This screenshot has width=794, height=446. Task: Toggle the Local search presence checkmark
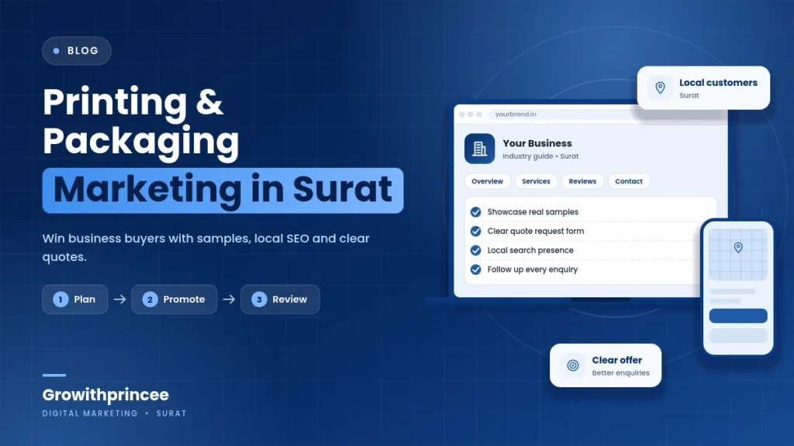[475, 250]
